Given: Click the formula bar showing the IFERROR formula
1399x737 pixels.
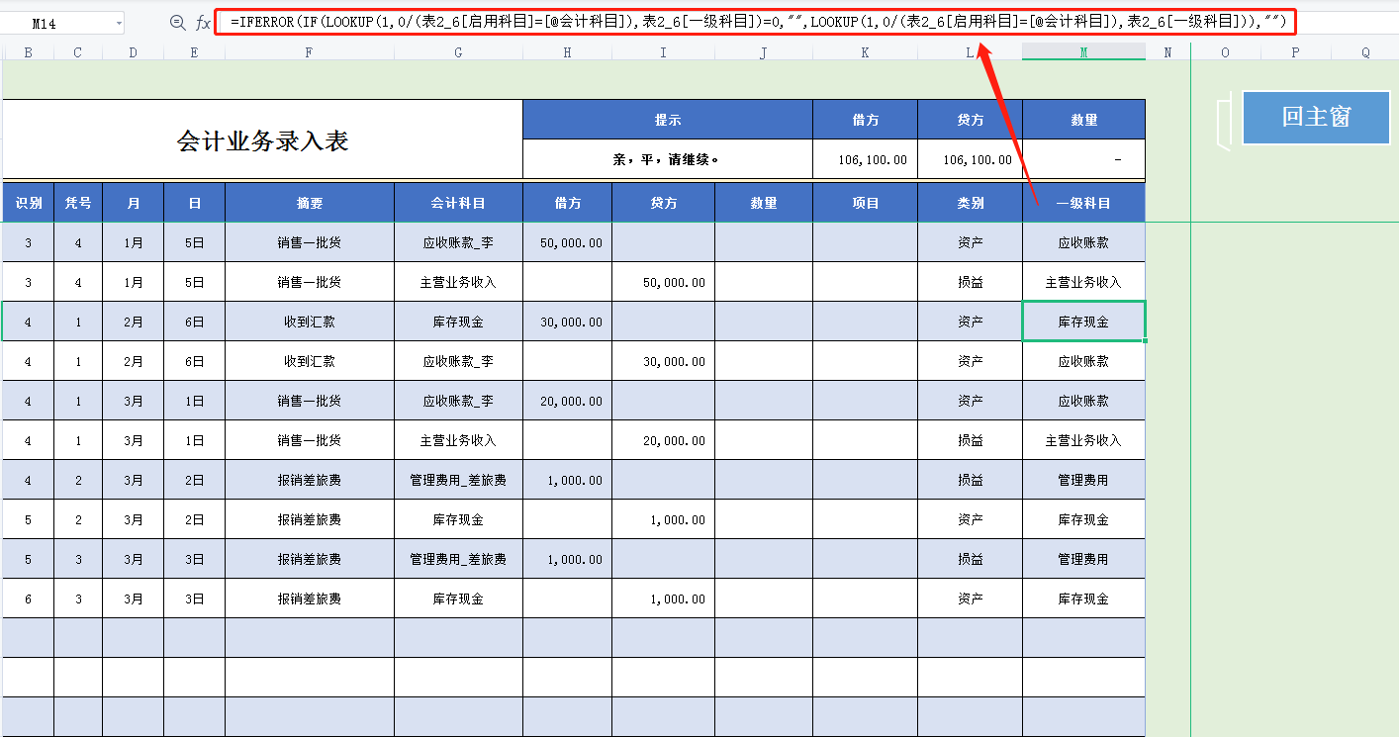Looking at the screenshot, I should [693, 22].
